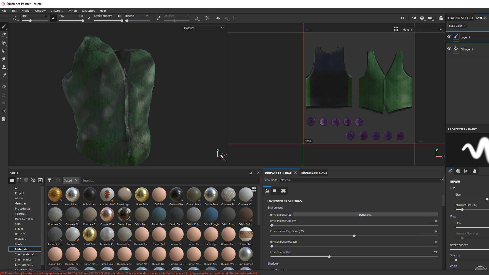Open the 3D viewport Material dropdown

(203, 28)
